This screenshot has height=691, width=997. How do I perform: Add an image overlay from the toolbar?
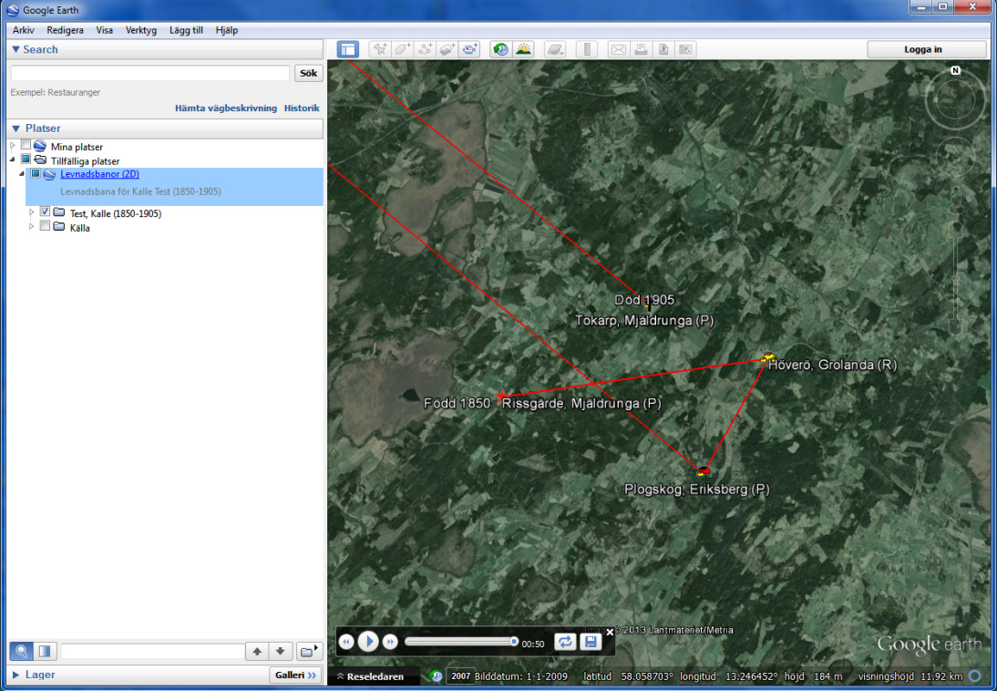point(447,49)
